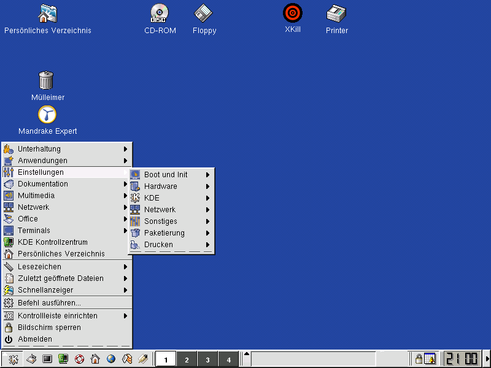Viewport: 491px width, 368px height.
Task: Click the digital clock showing 21:00
Action: pos(462,359)
